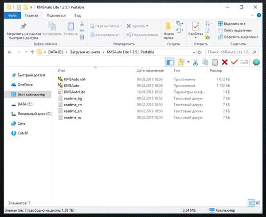266x217 pixels.
Task: Click copy icon in lower toolbar
Action: [x=205, y=62]
